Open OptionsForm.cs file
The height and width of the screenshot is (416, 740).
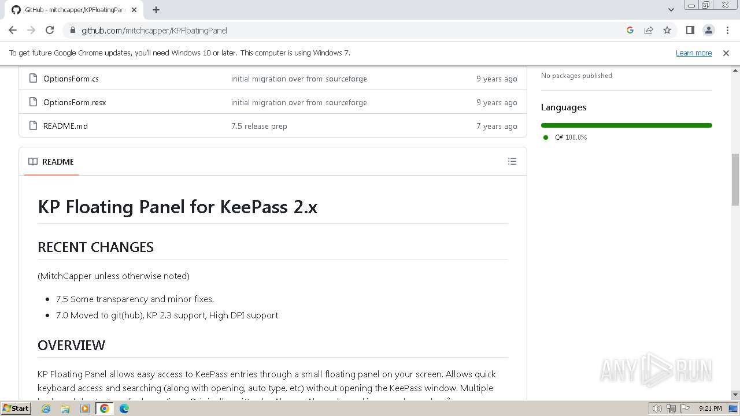(71, 79)
